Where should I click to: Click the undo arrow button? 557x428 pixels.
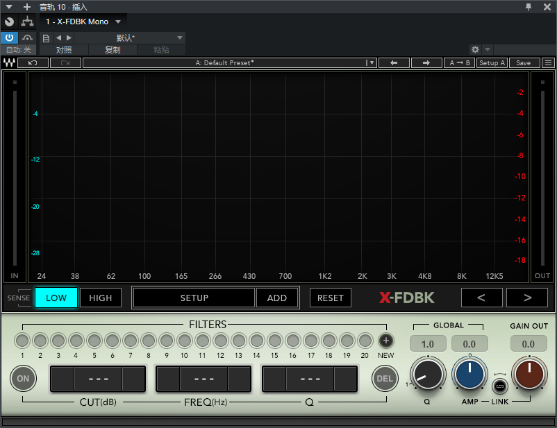[33, 63]
